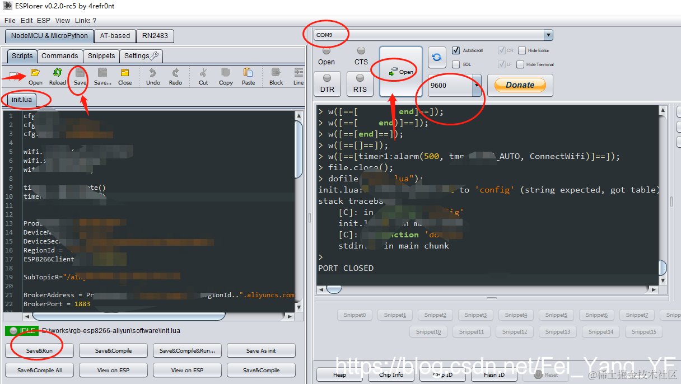Image resolution: width=681 pixels, height=384 pixels.
Task: Open the ESP menu
Action: click(44, 21)
